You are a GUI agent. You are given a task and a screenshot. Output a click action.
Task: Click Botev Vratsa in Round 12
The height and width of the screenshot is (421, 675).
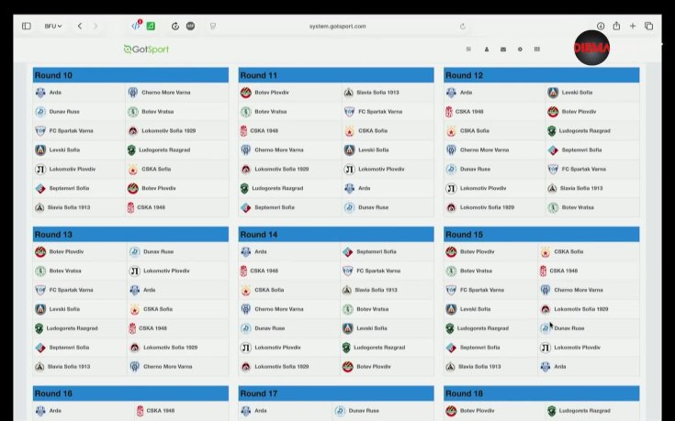pos(578,207)
